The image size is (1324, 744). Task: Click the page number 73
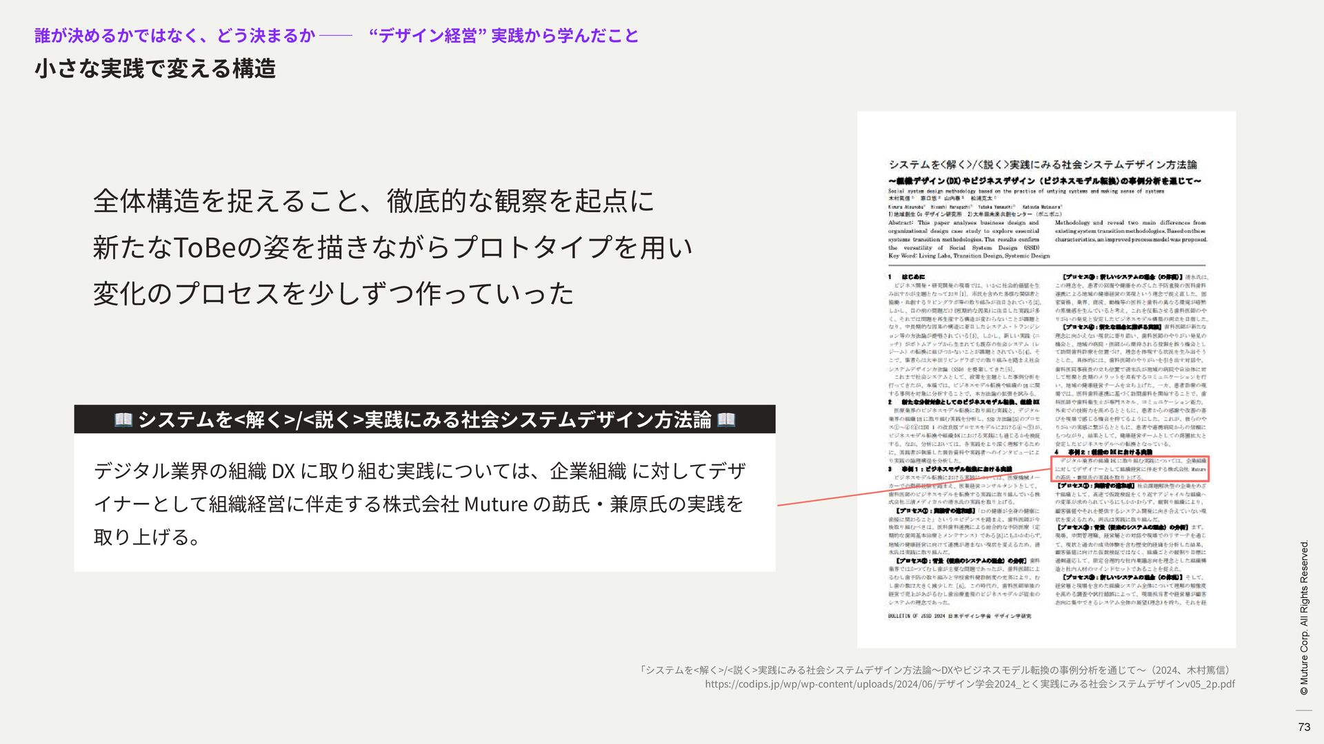pos(1303,727)
